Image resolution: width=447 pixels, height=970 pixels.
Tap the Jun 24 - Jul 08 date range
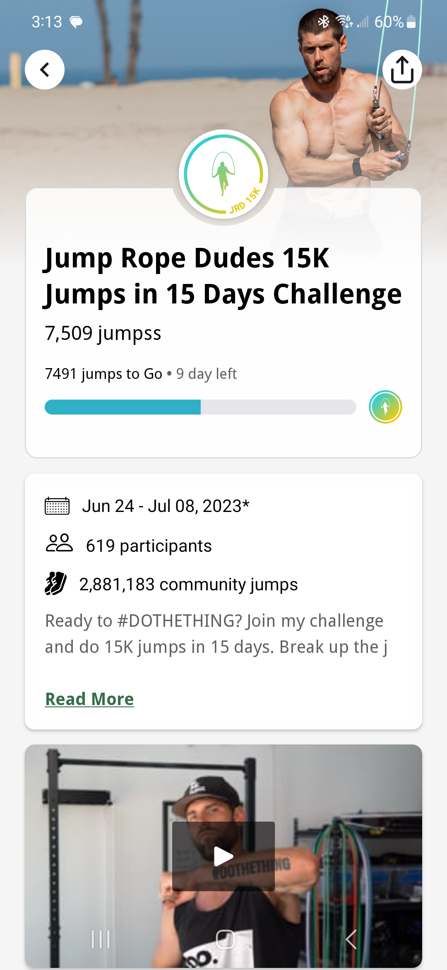pos(166,506)
